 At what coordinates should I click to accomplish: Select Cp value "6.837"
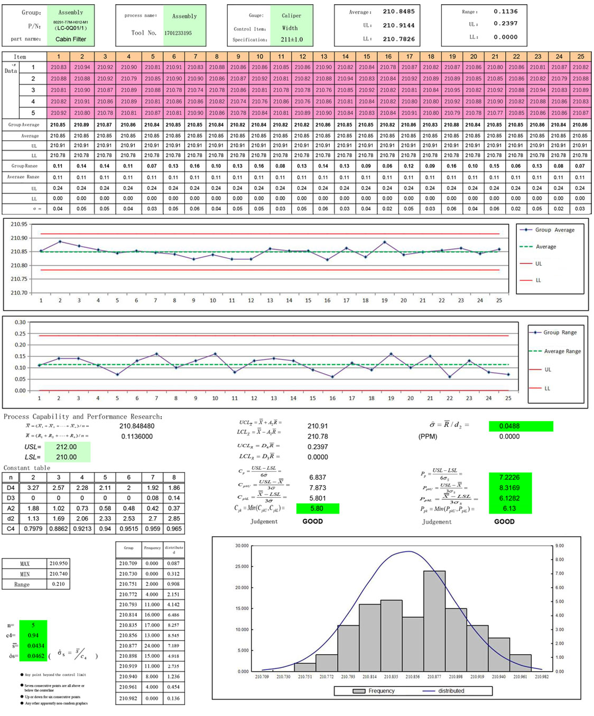click(318, 477)
